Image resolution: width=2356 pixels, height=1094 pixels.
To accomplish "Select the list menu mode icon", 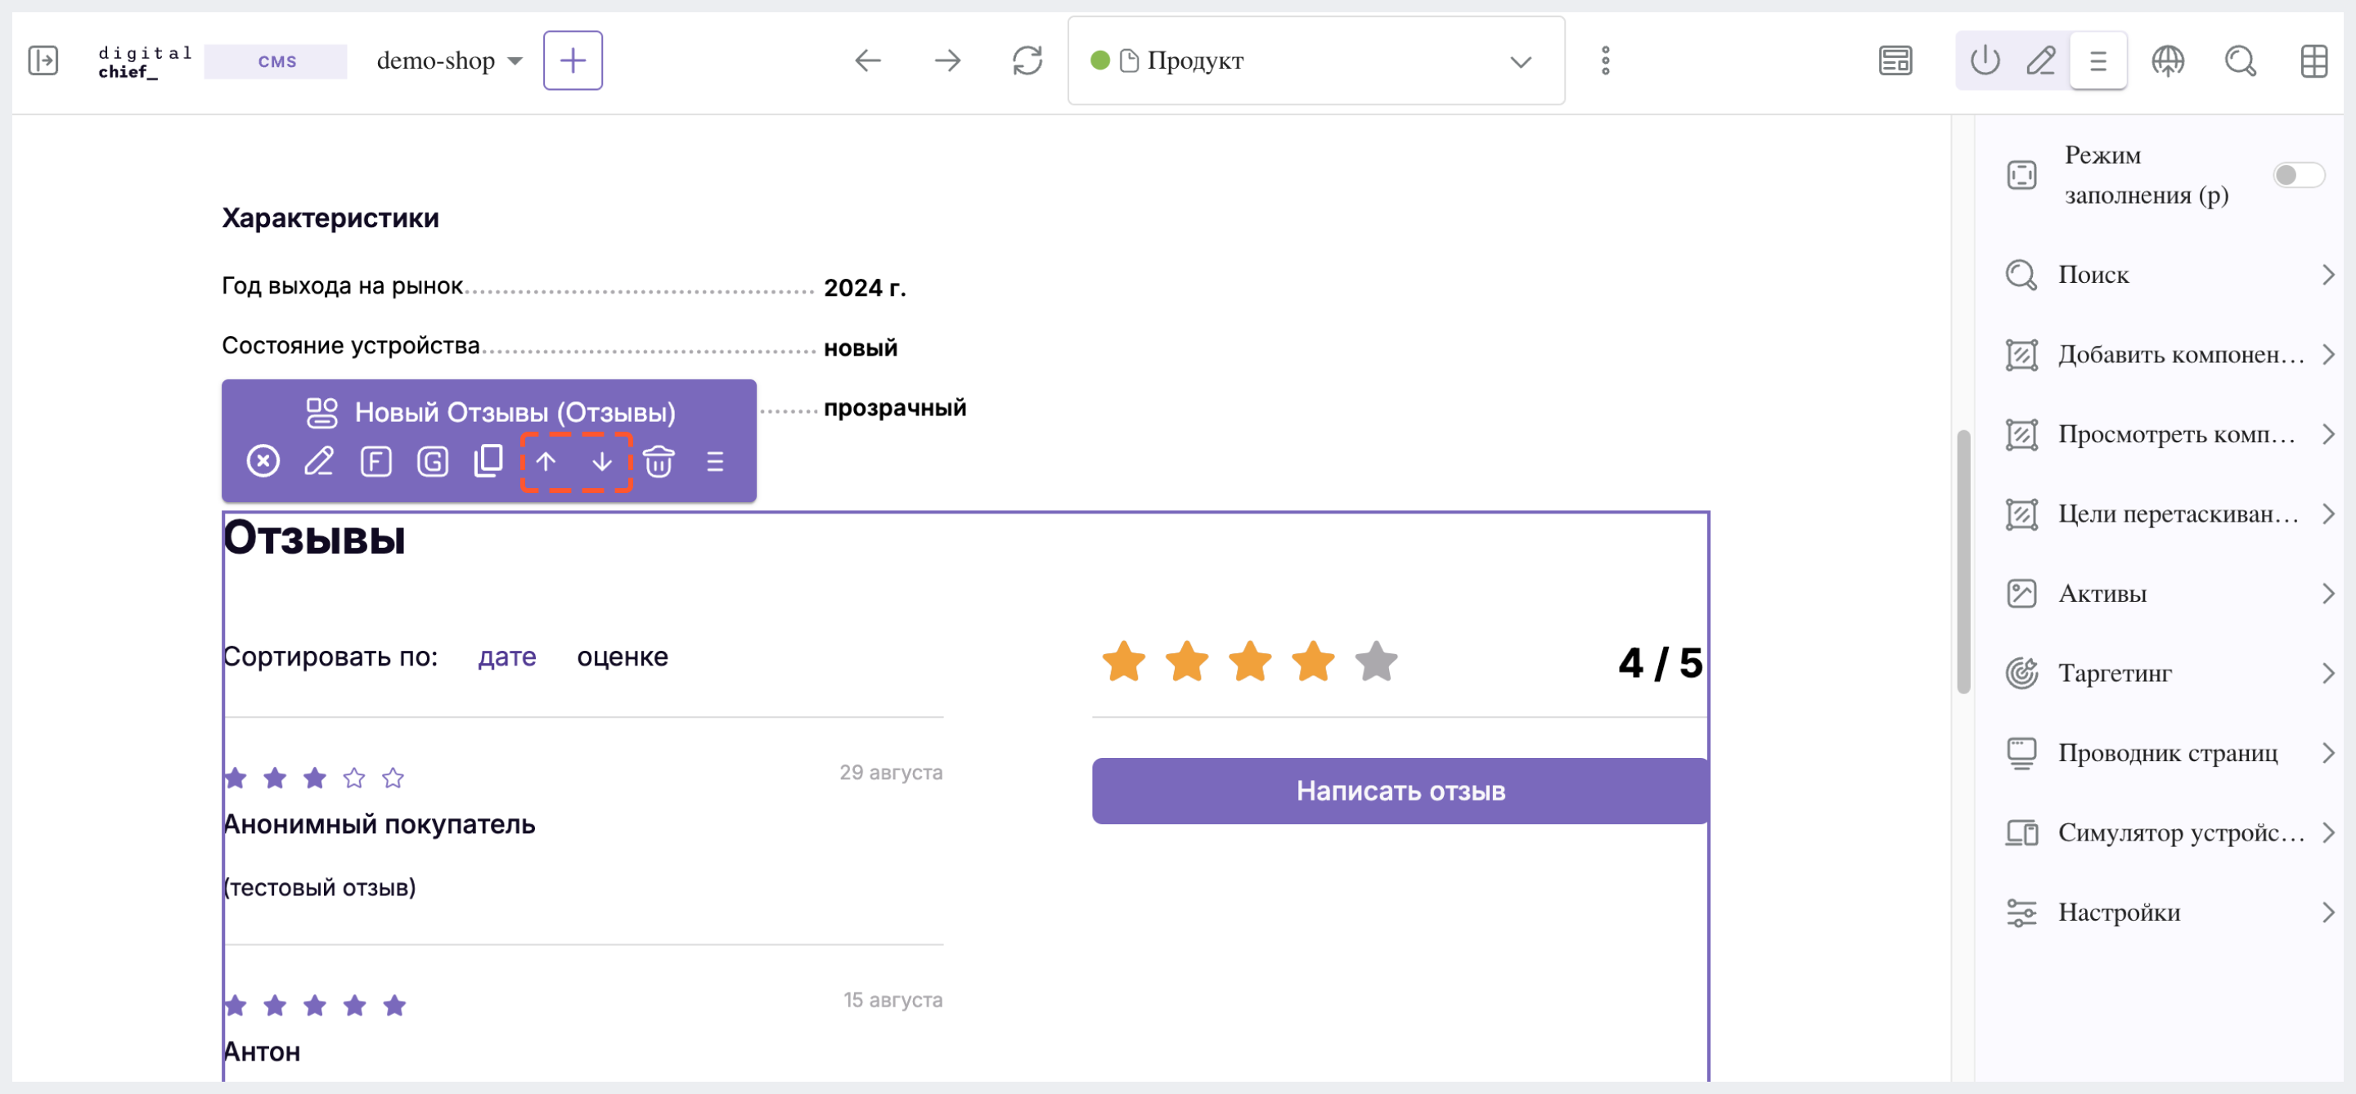I will pos(2098,61).
